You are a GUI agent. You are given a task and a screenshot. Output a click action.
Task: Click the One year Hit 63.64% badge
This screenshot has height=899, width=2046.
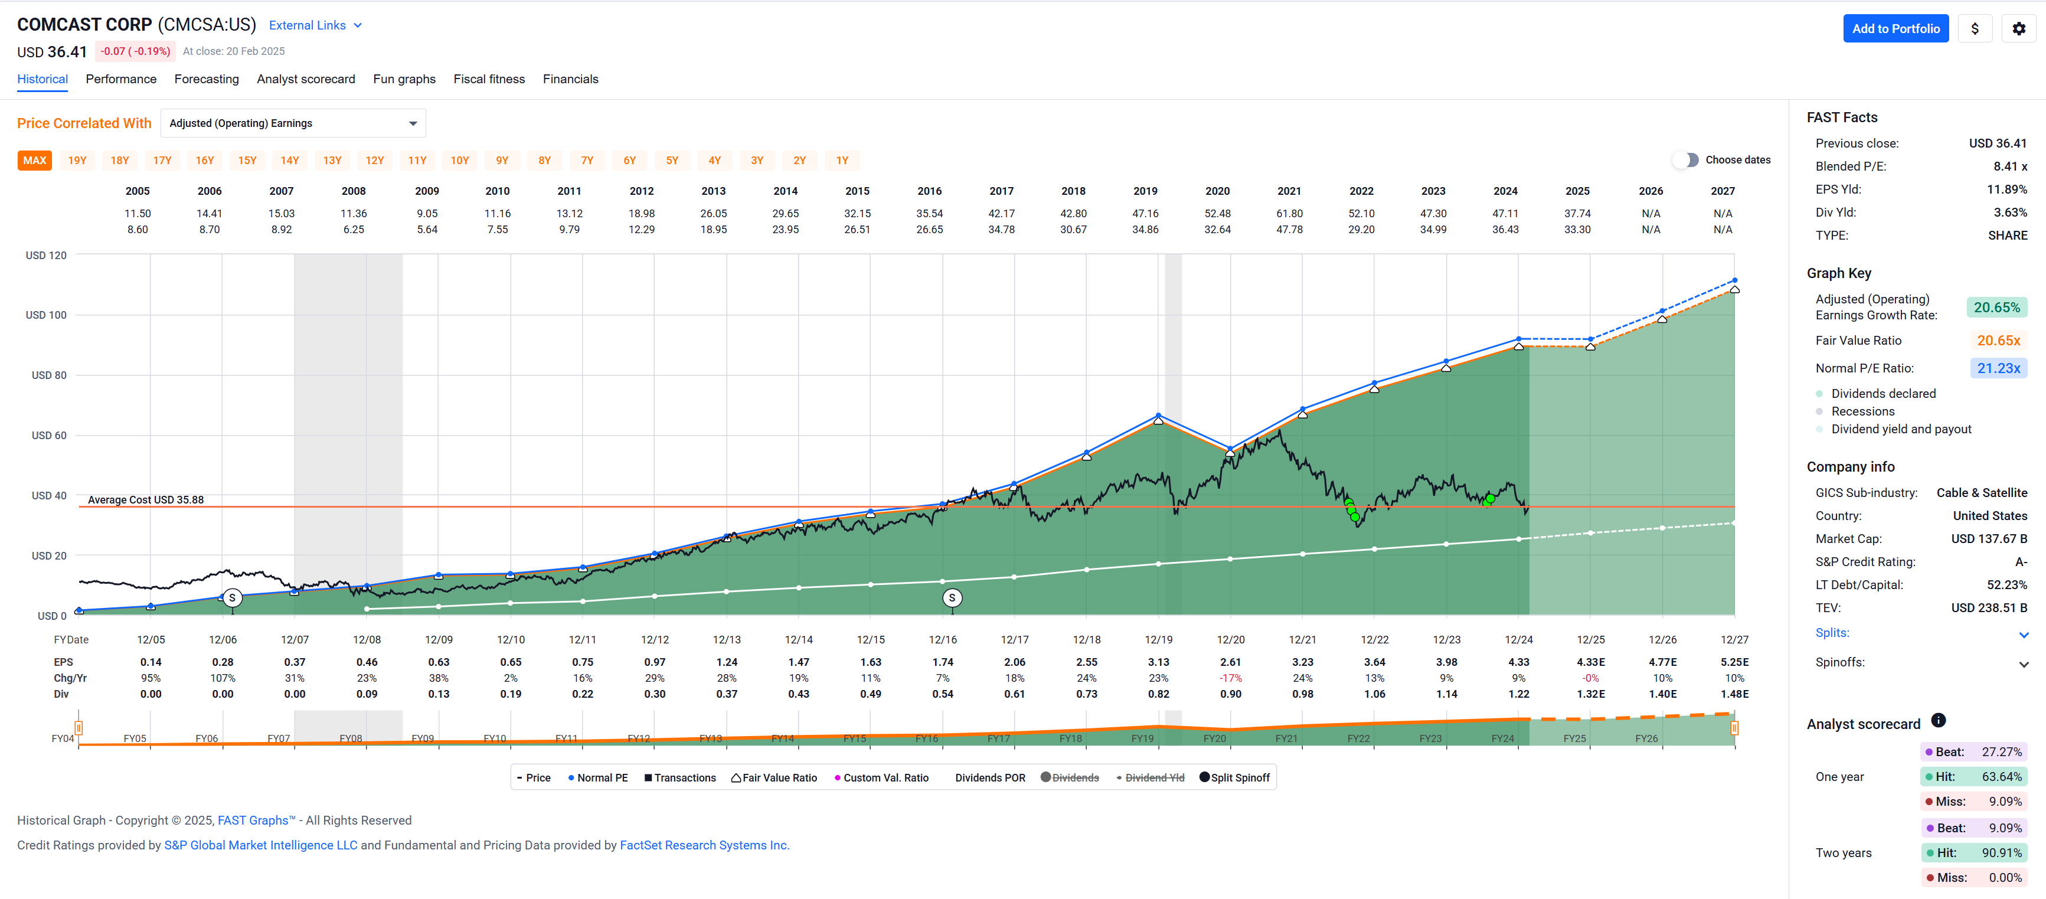[1974, 777]
